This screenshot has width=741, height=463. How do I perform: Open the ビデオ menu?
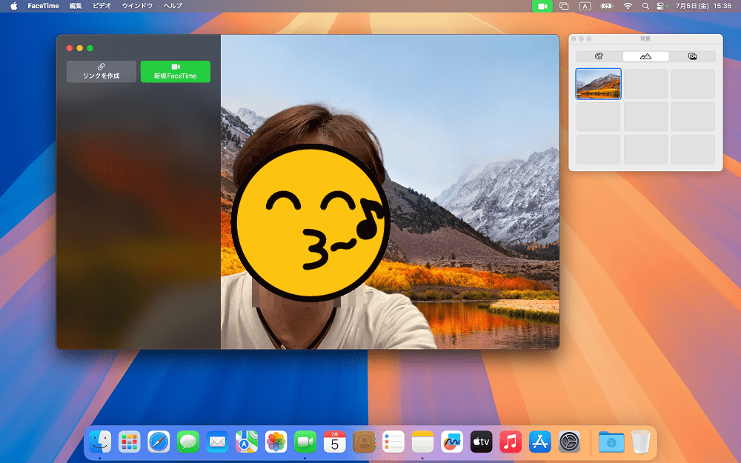[x=102, y=6]
